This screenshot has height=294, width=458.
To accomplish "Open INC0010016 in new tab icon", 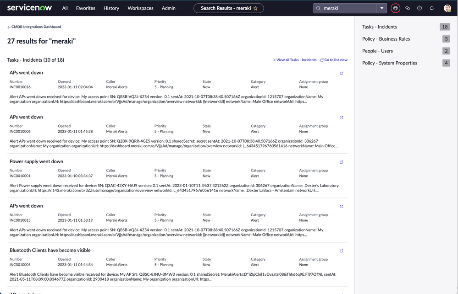I will point(341,73).
